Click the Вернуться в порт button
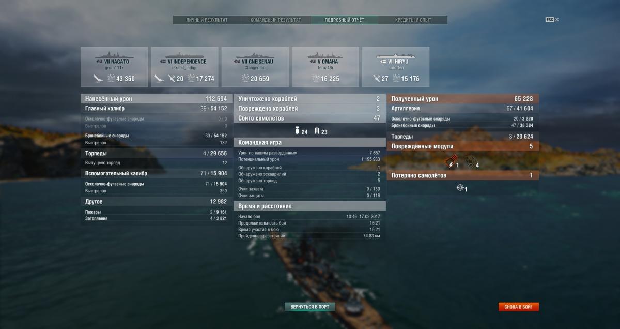620x329 pixels. (309, 307)
